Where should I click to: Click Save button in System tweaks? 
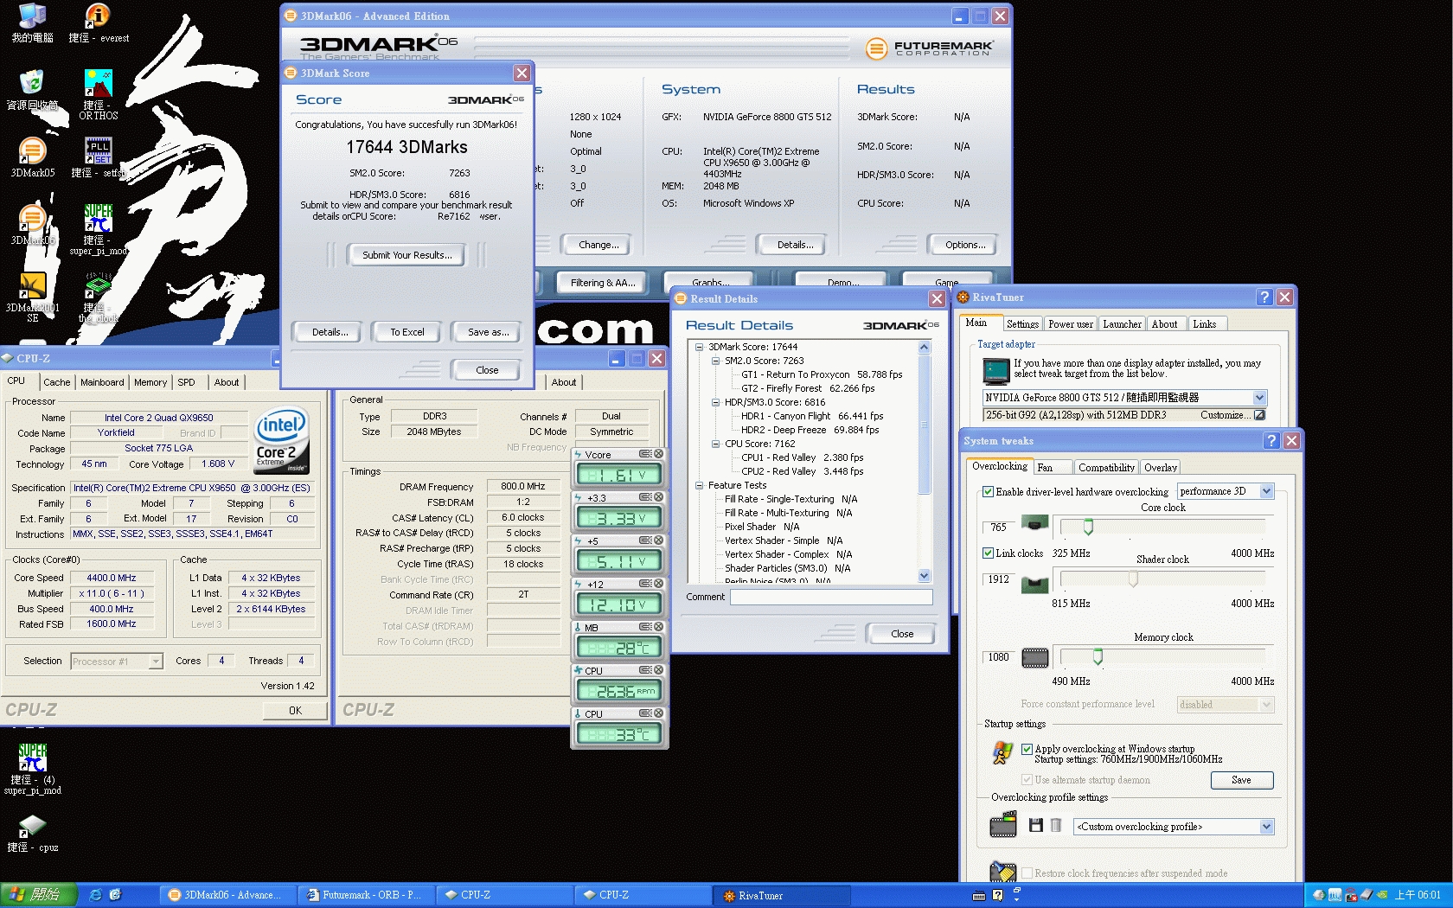(1241, 780)
